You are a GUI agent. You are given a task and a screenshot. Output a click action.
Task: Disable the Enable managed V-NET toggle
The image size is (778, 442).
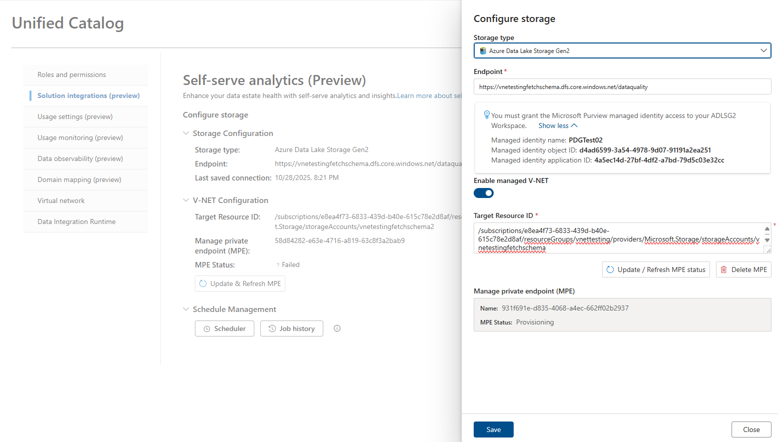coord(484,193)
